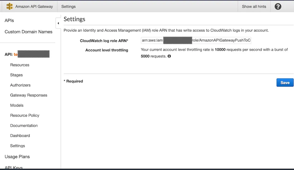Click the Settings breadcrumb in top bar
The height and width of the screenshot is (170, 294).
(x=68, y=6)
